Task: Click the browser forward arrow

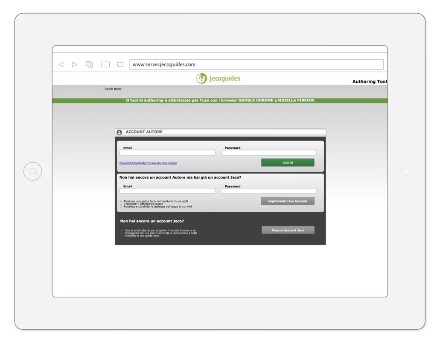Action: click(x=75, y=65)
